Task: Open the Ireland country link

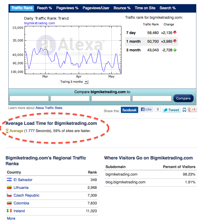Action: tap(19, 211)
